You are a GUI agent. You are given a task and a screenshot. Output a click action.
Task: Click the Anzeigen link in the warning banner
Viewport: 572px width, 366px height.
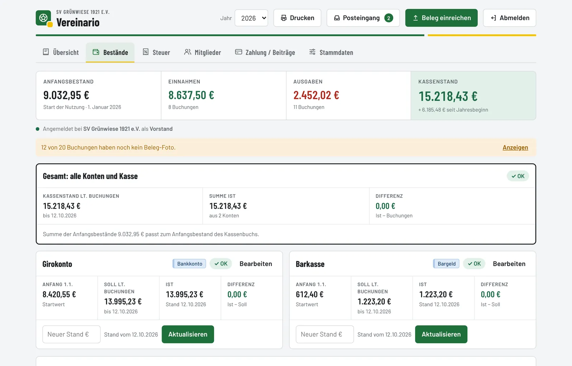point(515,147)
